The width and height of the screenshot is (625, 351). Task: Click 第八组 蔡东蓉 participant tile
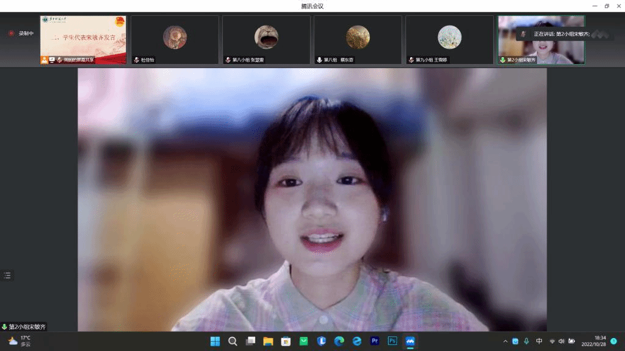point(358,40)
